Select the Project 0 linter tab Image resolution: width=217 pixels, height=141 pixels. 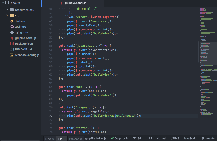click(x=76, y=139)
